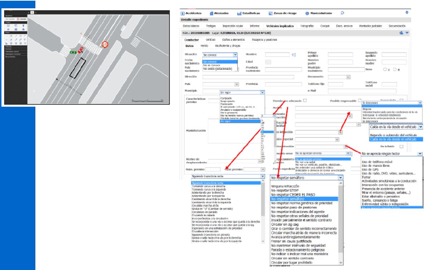The height and width of the screenshot is (270, 424).
Task: Open the 'No se aprecia ningún factor' dropdown
Action: (x=392, y=154)
